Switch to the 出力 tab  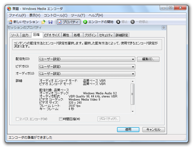point(25,35)
